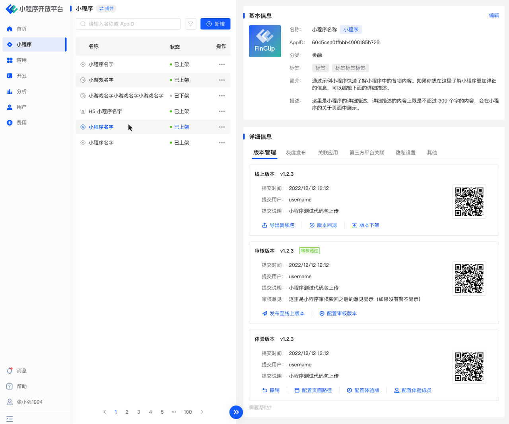Viewport: 509px width, 424px height.
Task: Click 发布至线上版本 link
Action: [x=283, y=314]
